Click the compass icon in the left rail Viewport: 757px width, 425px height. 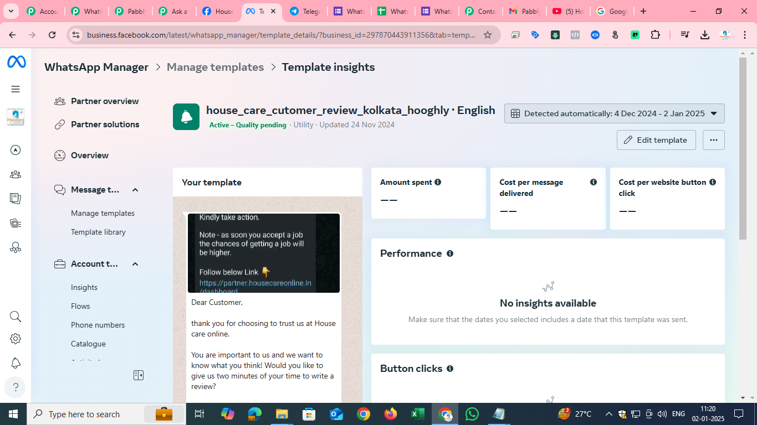click(16, 150)
